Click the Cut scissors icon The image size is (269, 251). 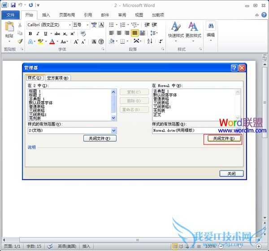pyautogui.click(x=20, y=25)
